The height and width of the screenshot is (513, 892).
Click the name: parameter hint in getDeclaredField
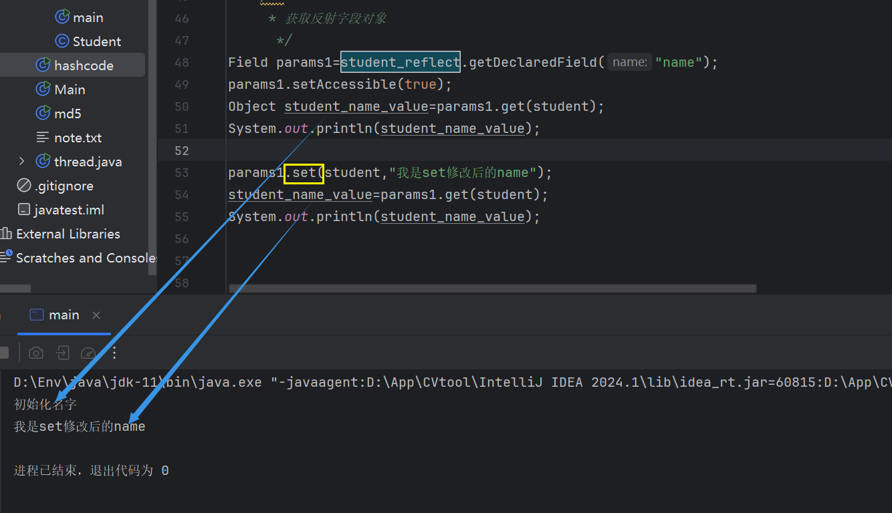(629, 63)
